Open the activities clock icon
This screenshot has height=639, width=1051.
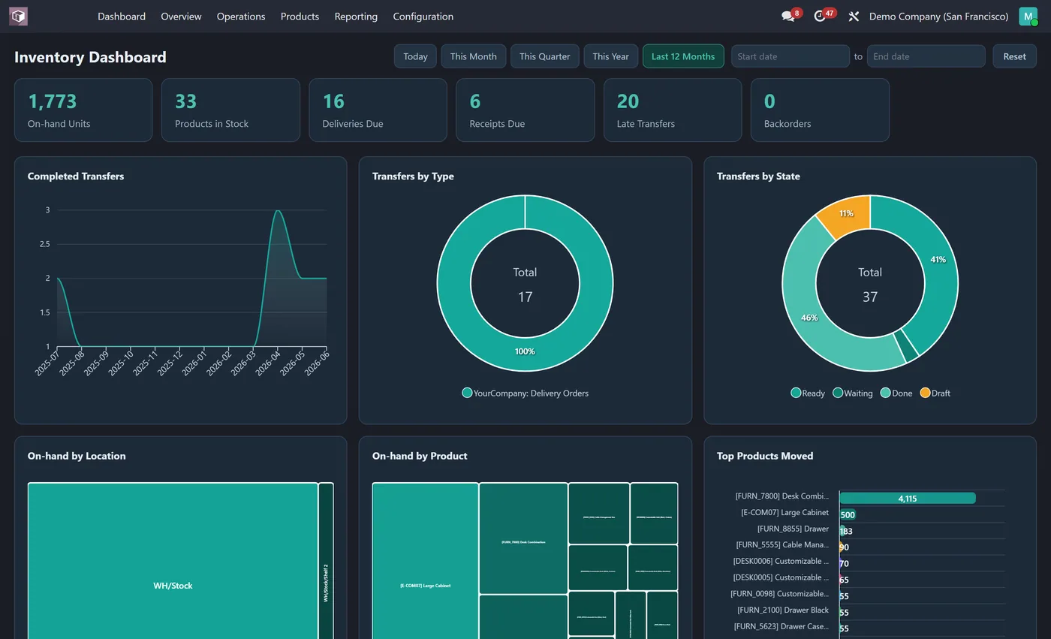820,16
